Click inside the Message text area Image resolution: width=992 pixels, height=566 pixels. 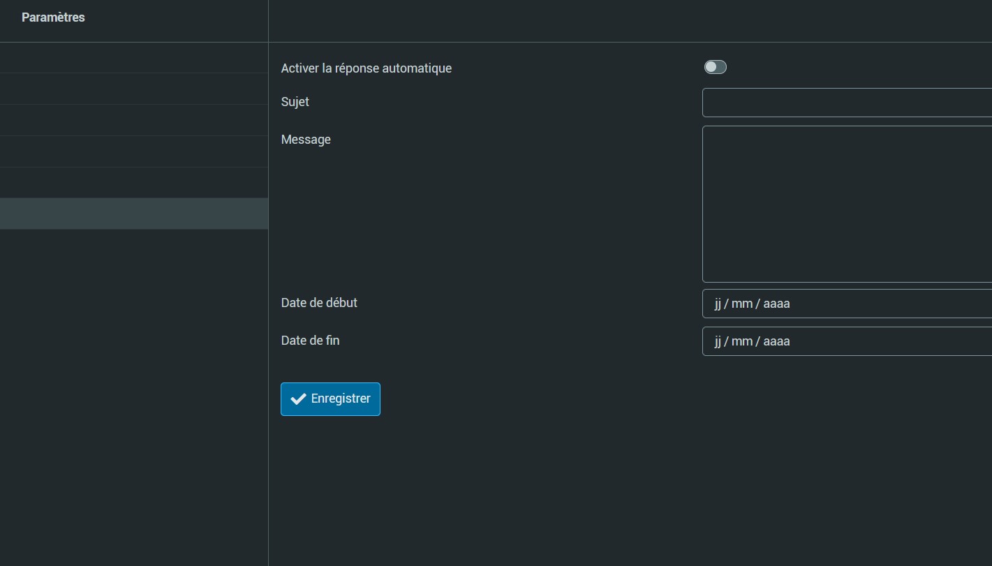click(x=846, y=204)
